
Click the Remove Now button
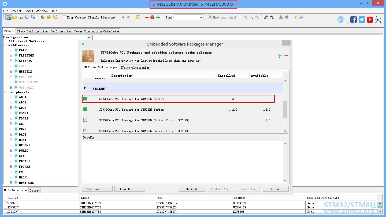coord(248,189)
